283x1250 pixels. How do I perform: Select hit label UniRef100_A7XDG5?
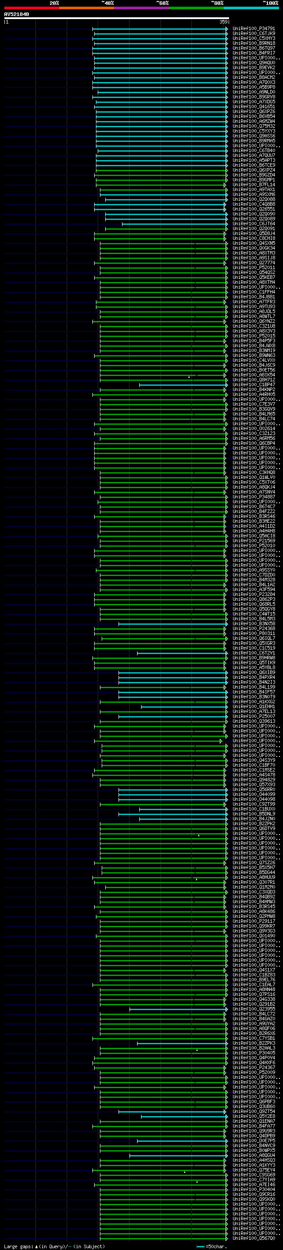coord(253,102)
